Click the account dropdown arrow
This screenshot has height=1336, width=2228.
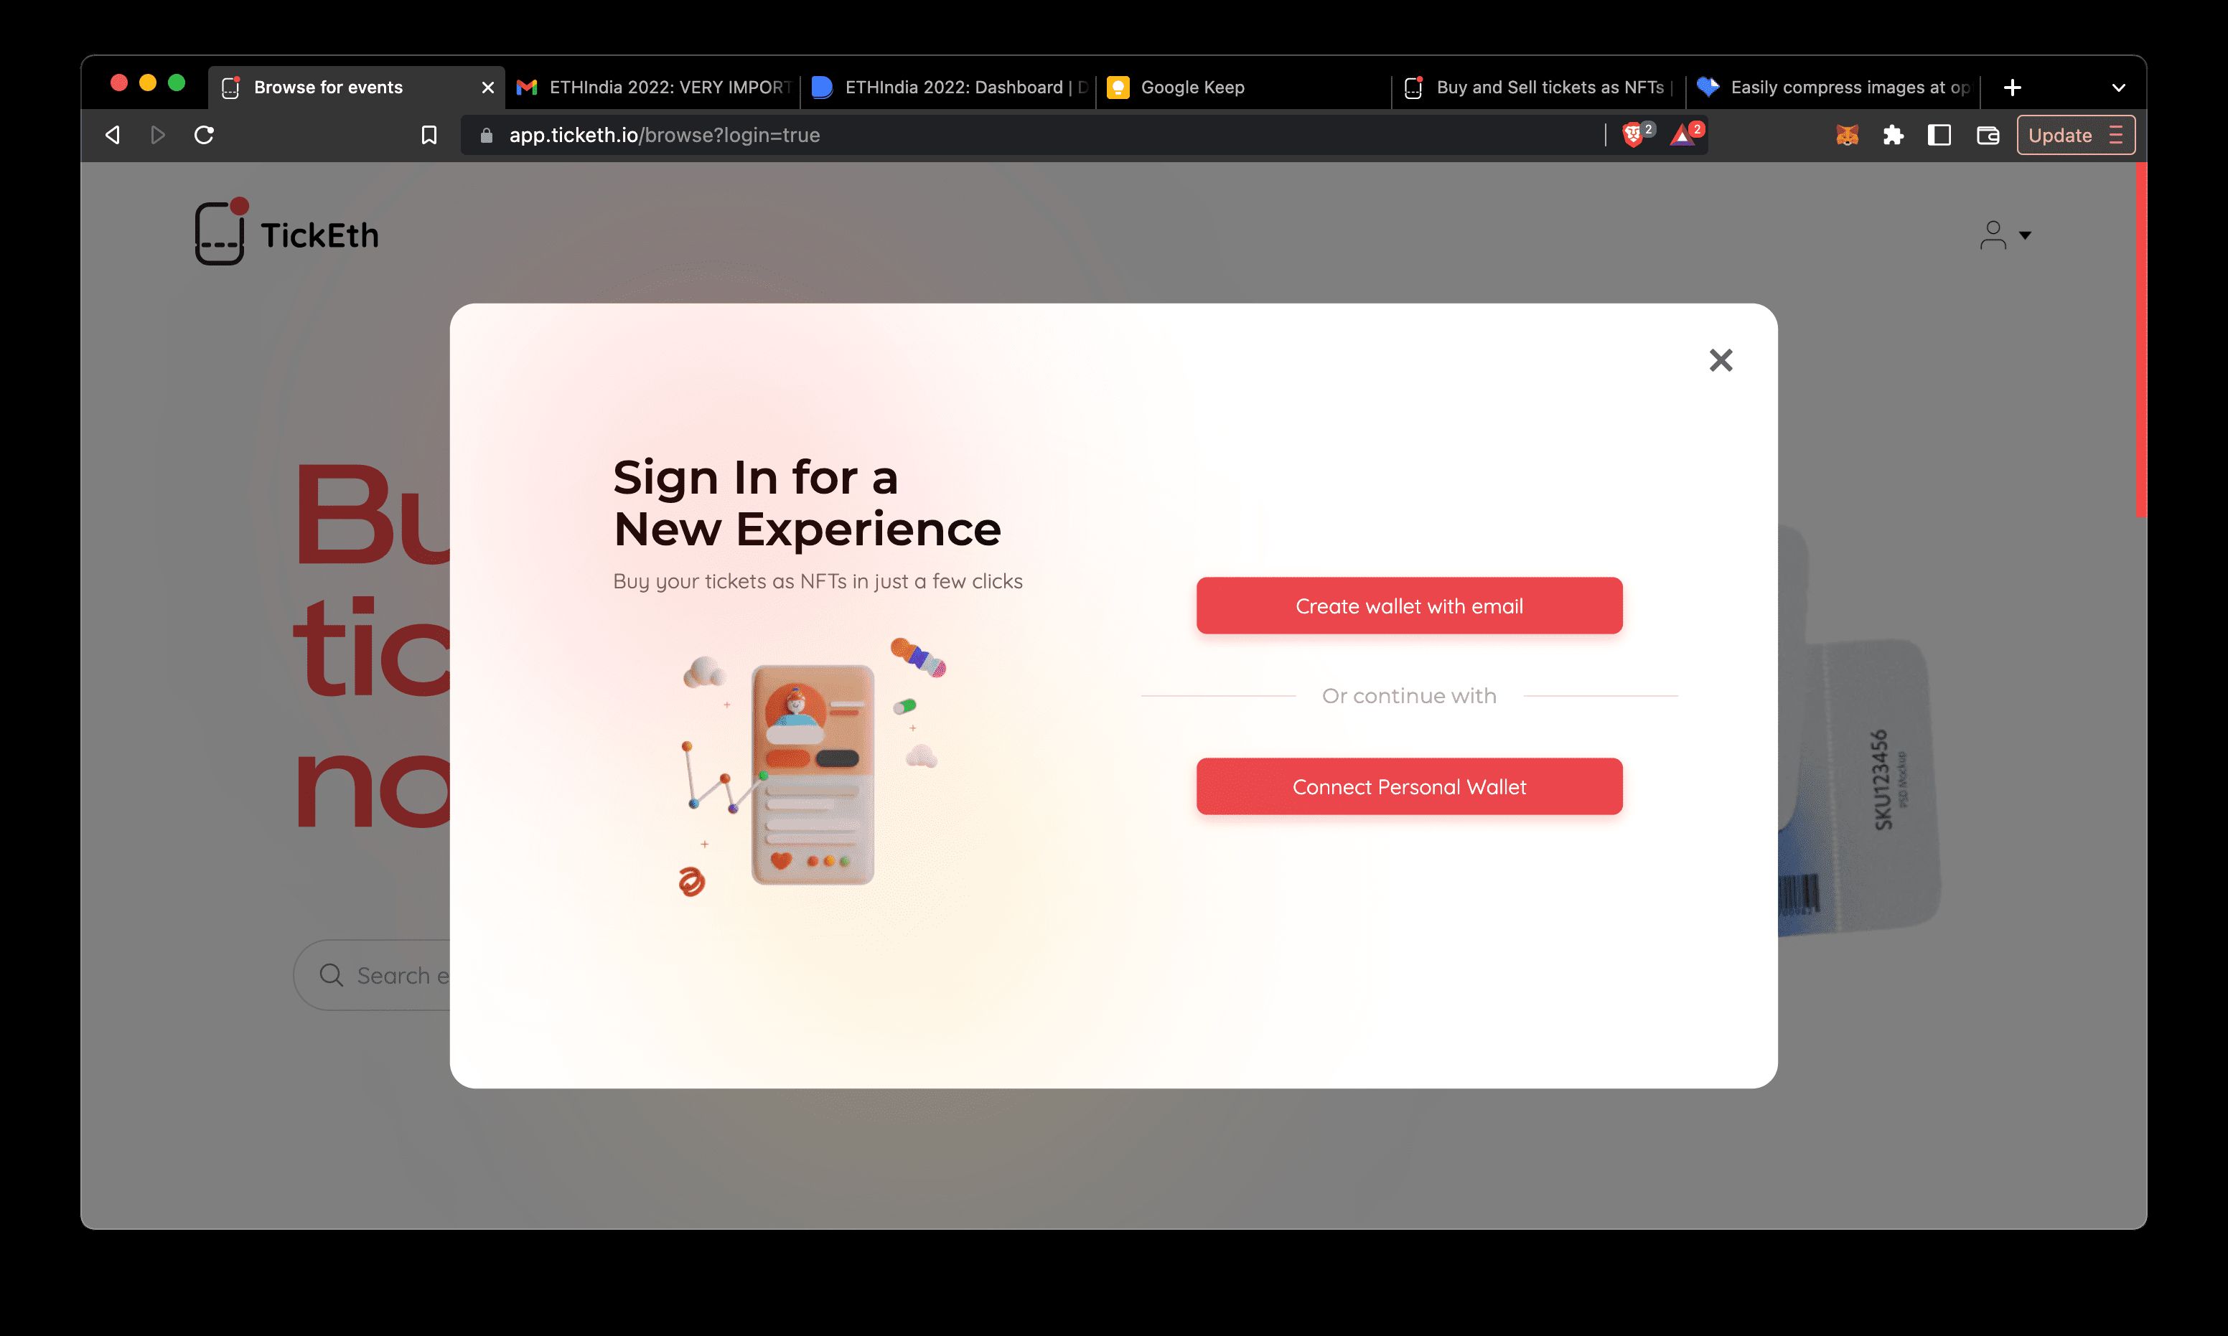click(x=2026, y=234)
